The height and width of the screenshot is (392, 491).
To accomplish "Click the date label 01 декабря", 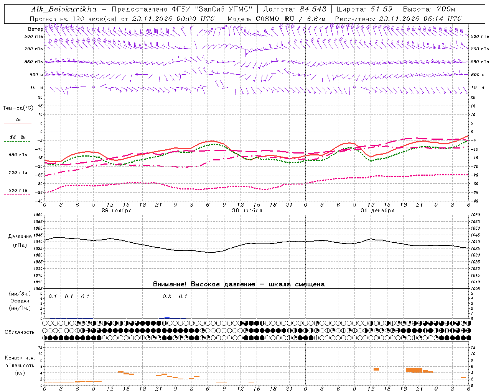I will 377,211.
